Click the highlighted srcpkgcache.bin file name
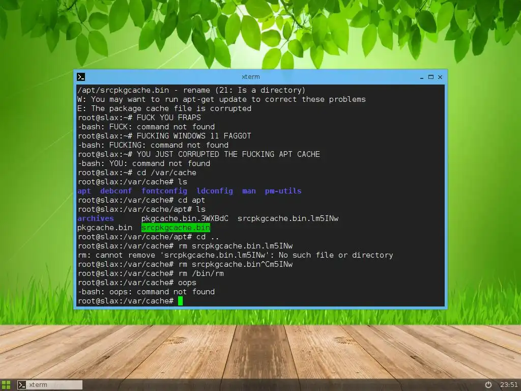 tap(176, 228)
